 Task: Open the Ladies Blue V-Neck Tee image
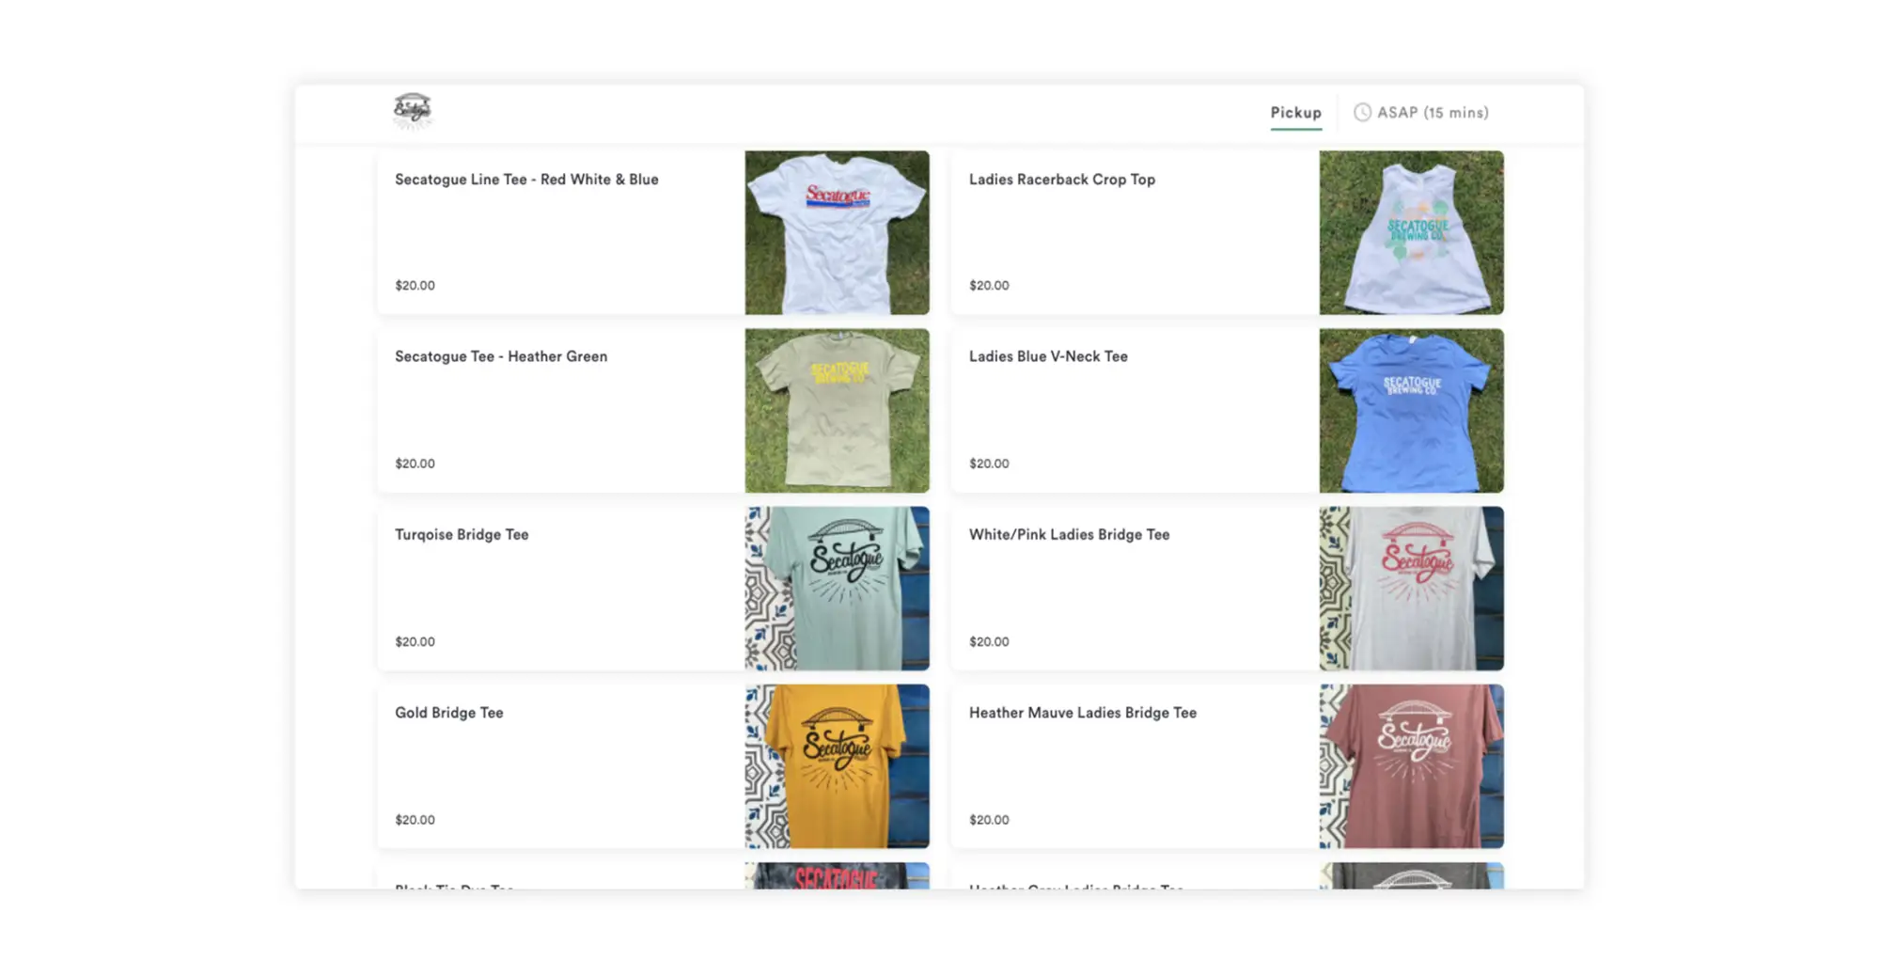1410,409
